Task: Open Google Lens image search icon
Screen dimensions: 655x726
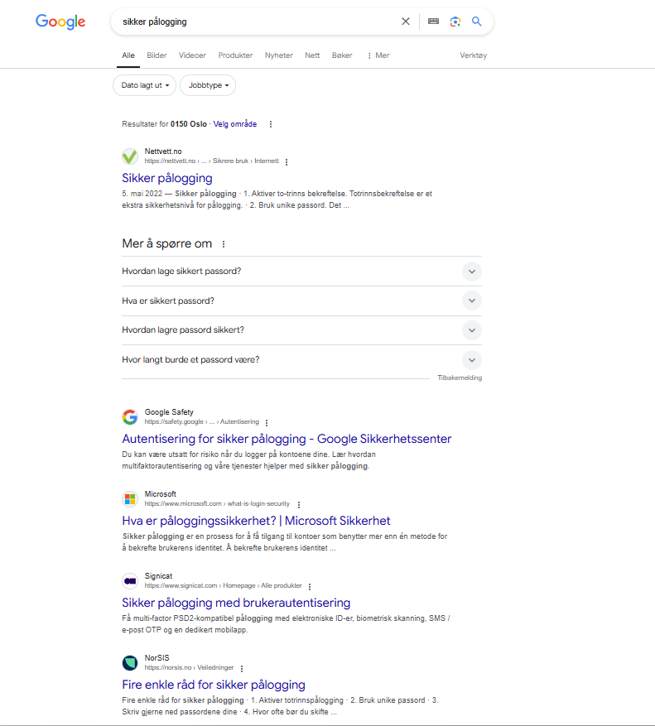Action: (455, 22)
